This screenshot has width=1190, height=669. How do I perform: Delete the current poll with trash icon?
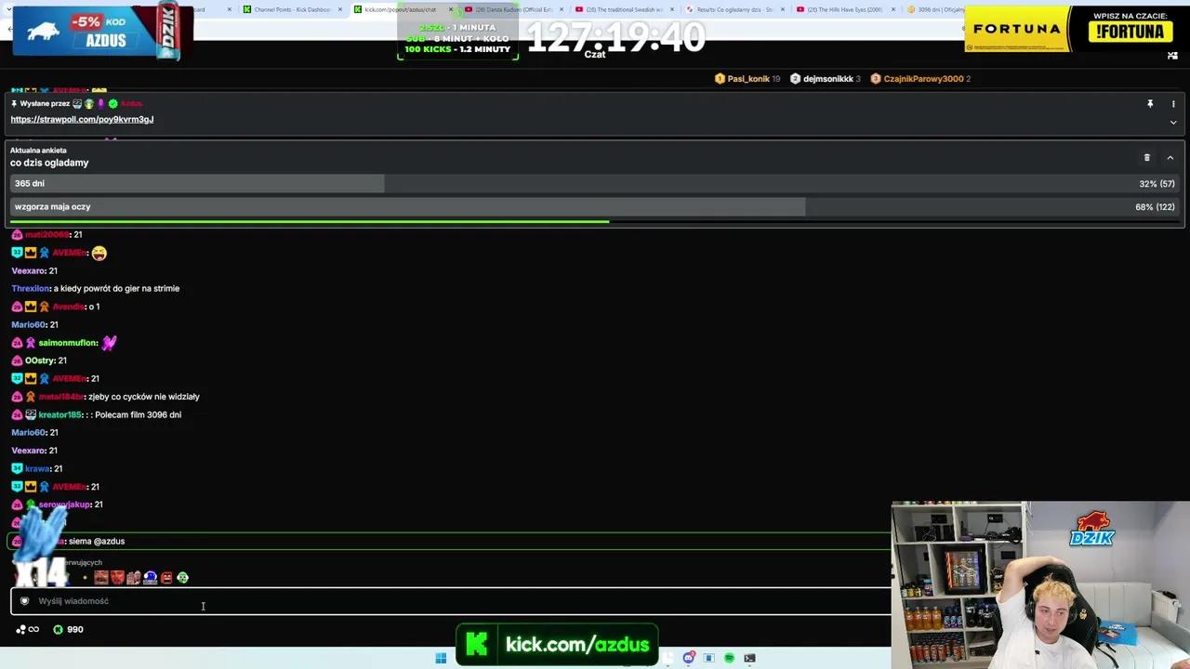(x=1147, y=158)
